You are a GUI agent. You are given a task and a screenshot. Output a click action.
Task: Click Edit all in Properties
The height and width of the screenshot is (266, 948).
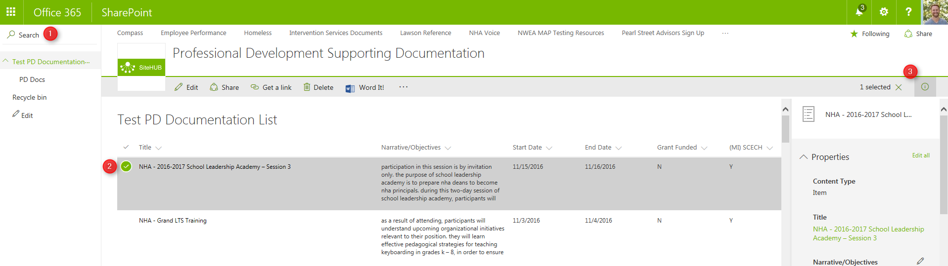click(921, 155)
